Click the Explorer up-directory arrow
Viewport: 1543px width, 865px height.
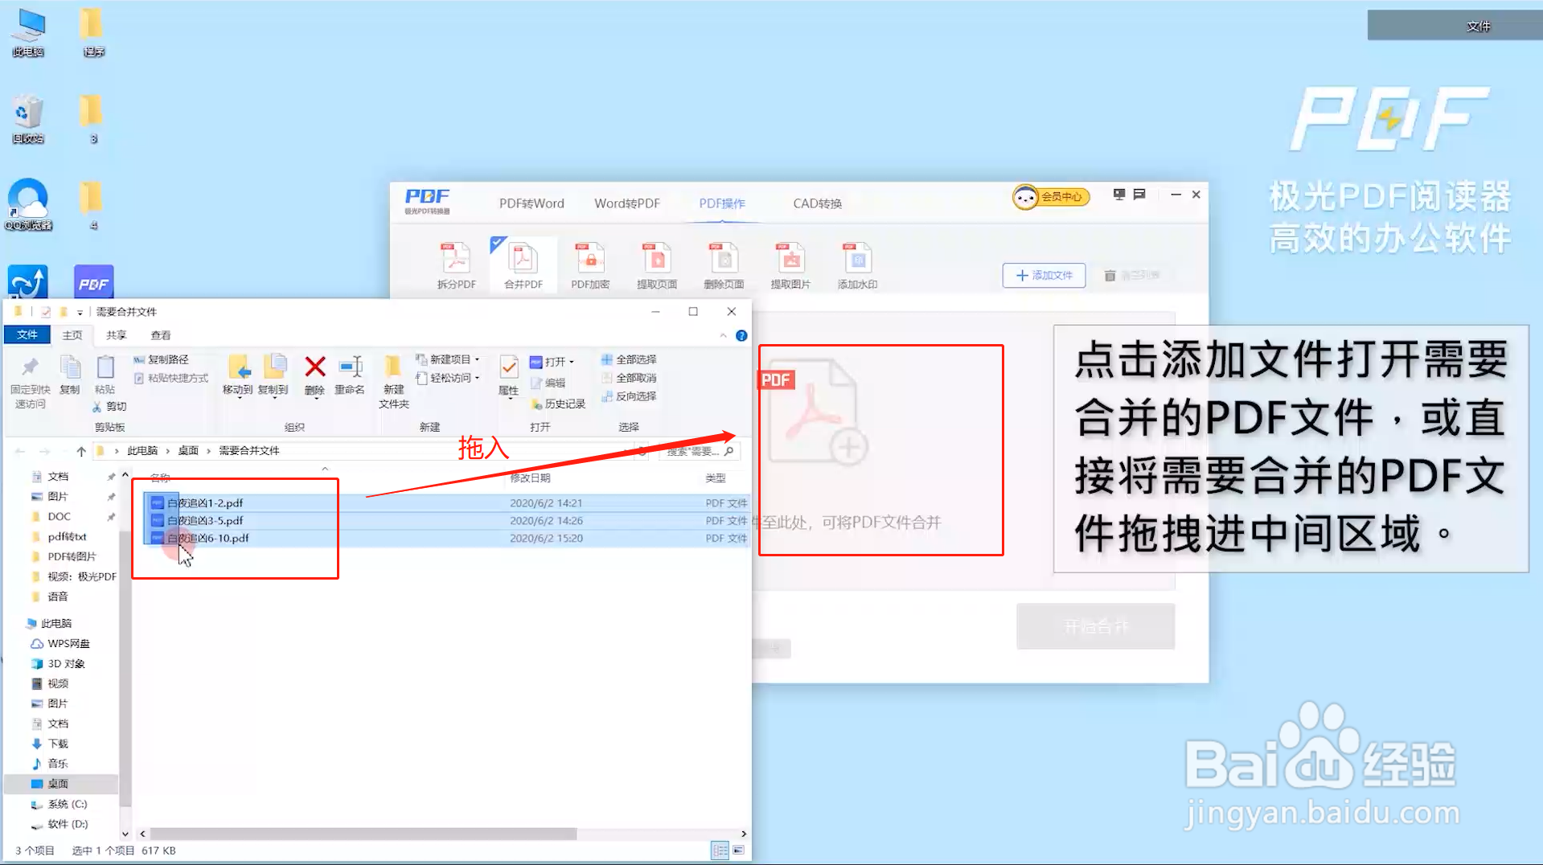click(x=81, y=451)
